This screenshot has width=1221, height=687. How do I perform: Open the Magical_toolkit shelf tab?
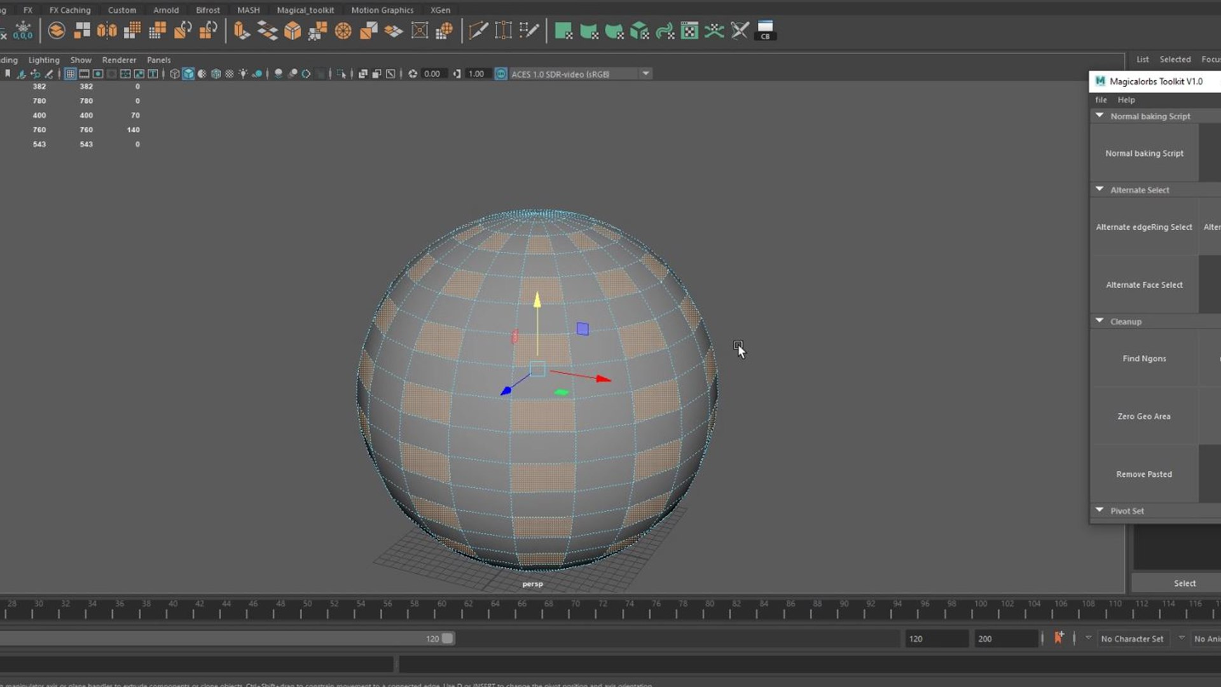(305, 10)
